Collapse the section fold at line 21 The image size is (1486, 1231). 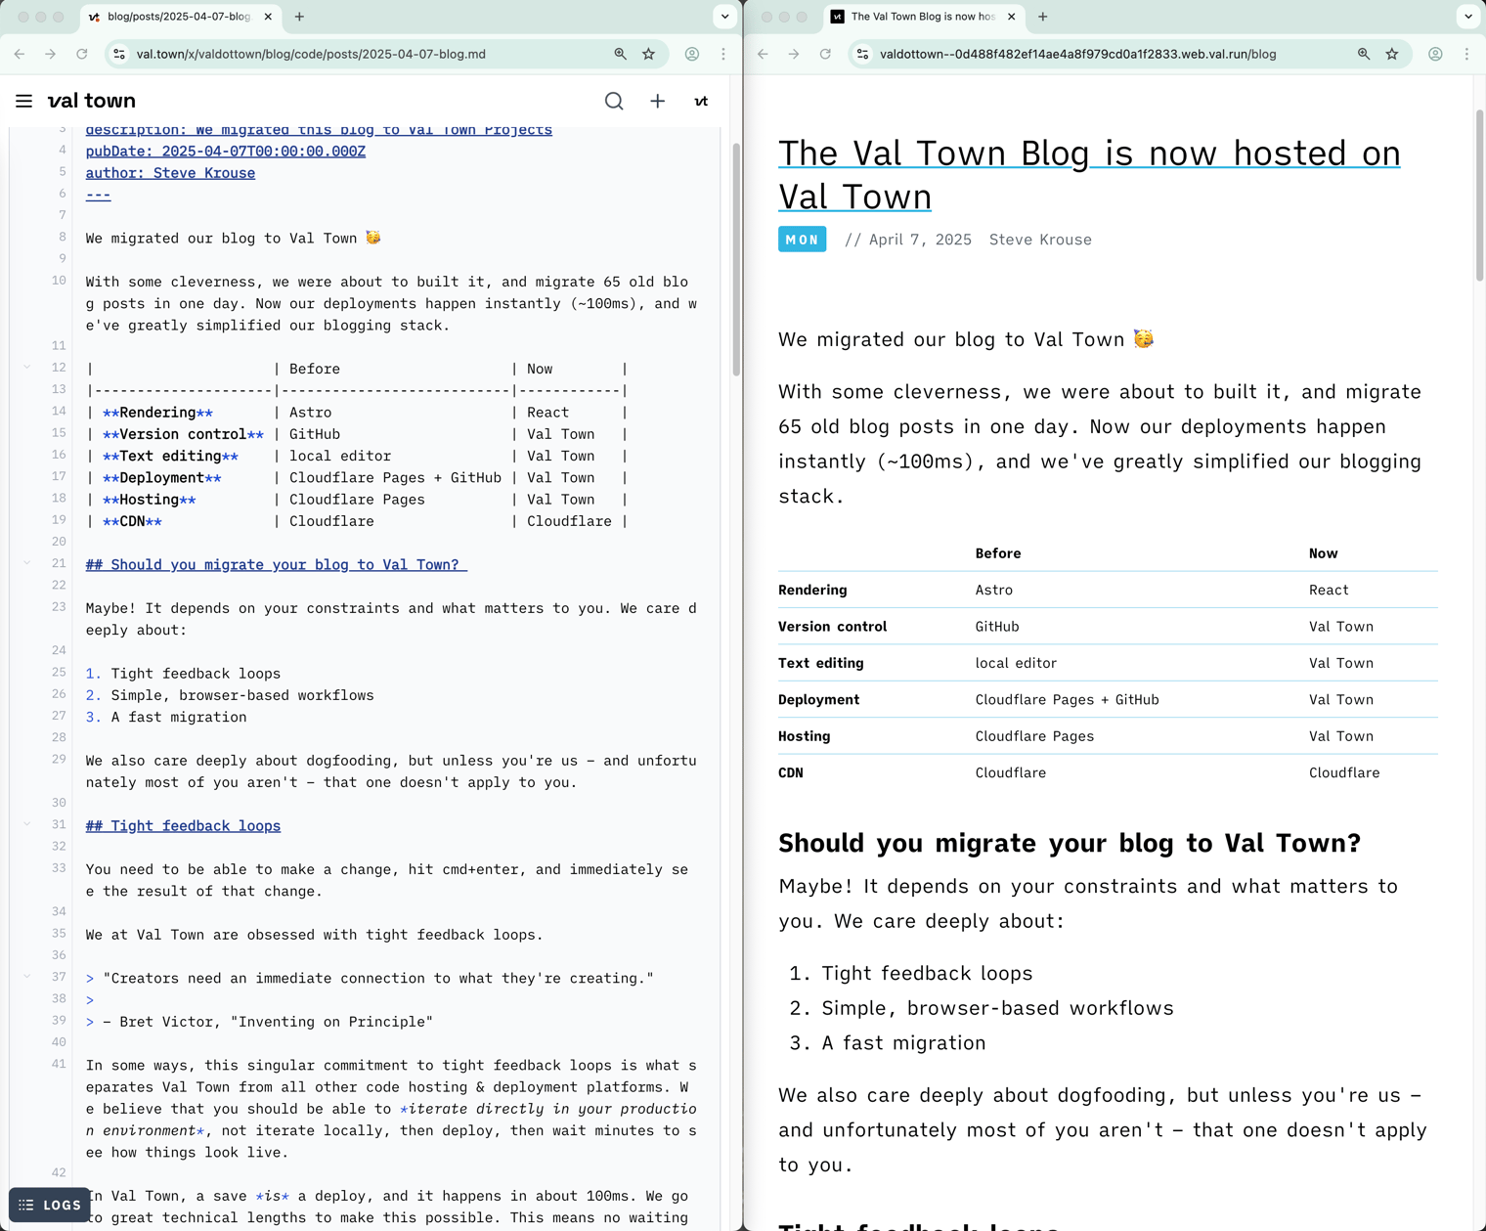(x=27, y=563)
